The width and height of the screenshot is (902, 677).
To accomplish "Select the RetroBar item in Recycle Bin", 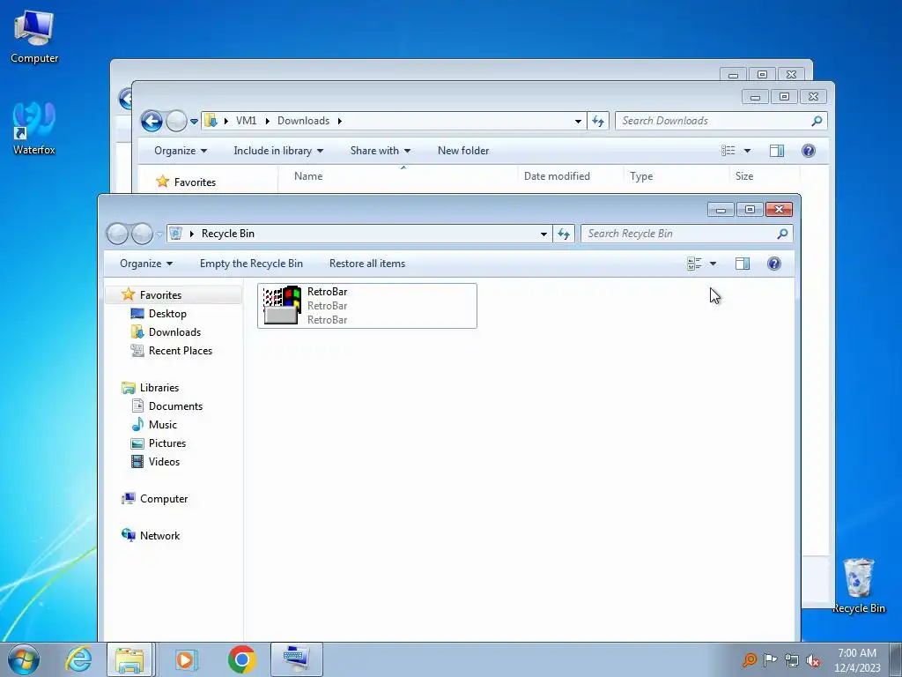I will coord(367,306).
